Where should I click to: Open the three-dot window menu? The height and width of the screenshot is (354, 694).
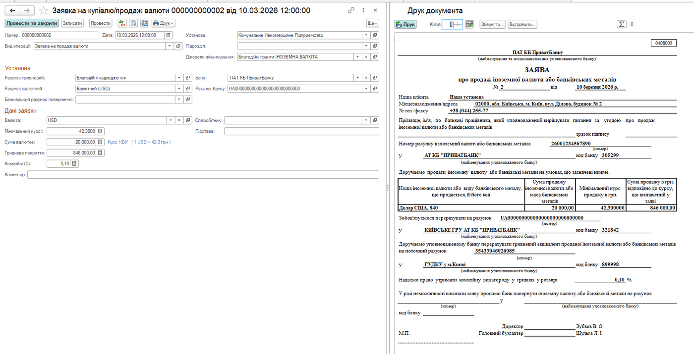(363, 10)
